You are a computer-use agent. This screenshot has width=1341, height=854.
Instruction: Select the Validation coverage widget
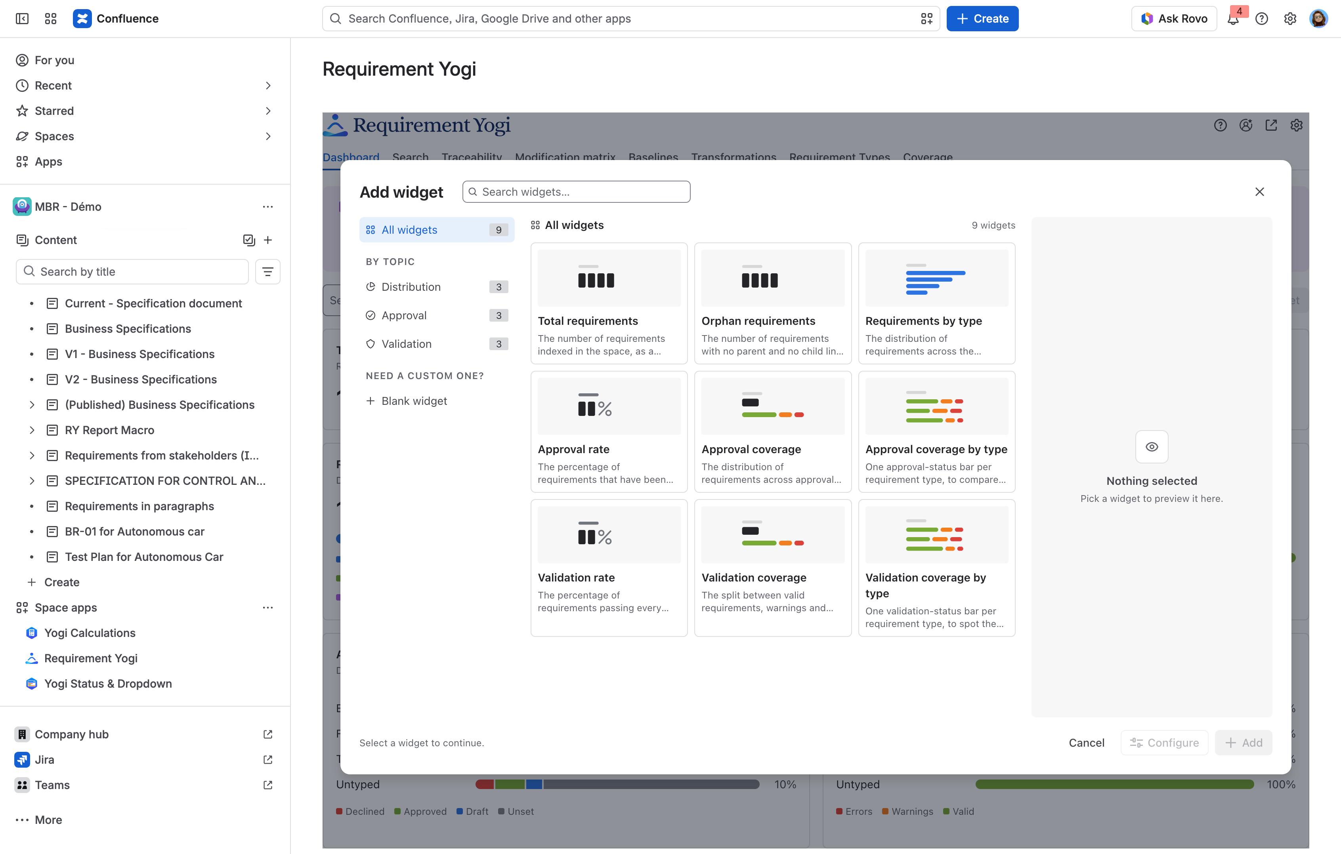[x=772, y=568]
